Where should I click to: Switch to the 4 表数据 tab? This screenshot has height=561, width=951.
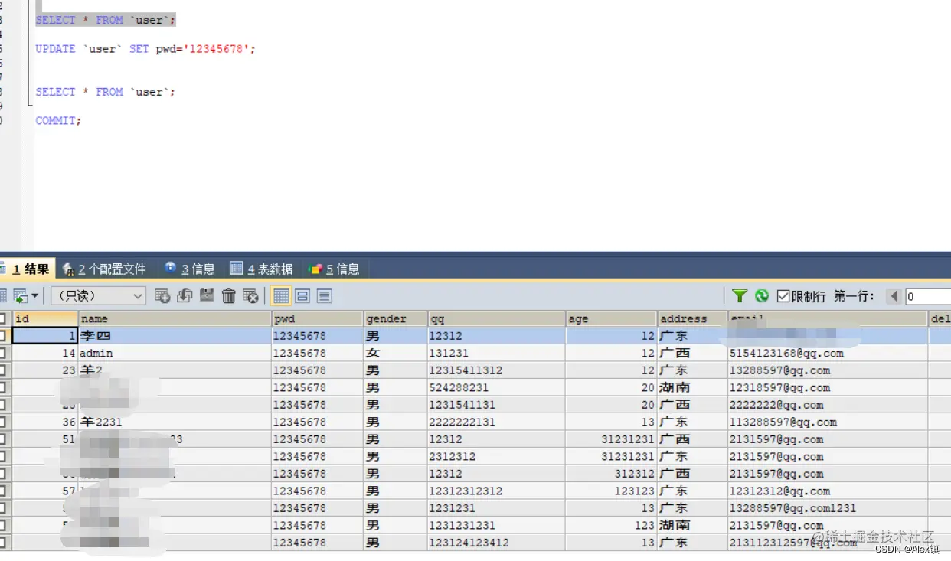click(261, 269)
